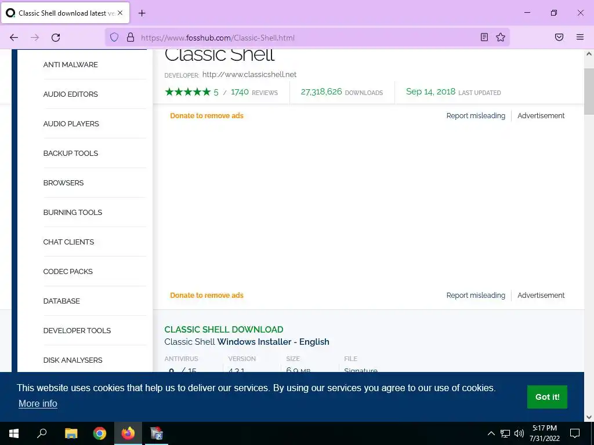This screenshot has width=594, height=445.
Task: Open the tracking protection shield
Action: coord(114,37)
